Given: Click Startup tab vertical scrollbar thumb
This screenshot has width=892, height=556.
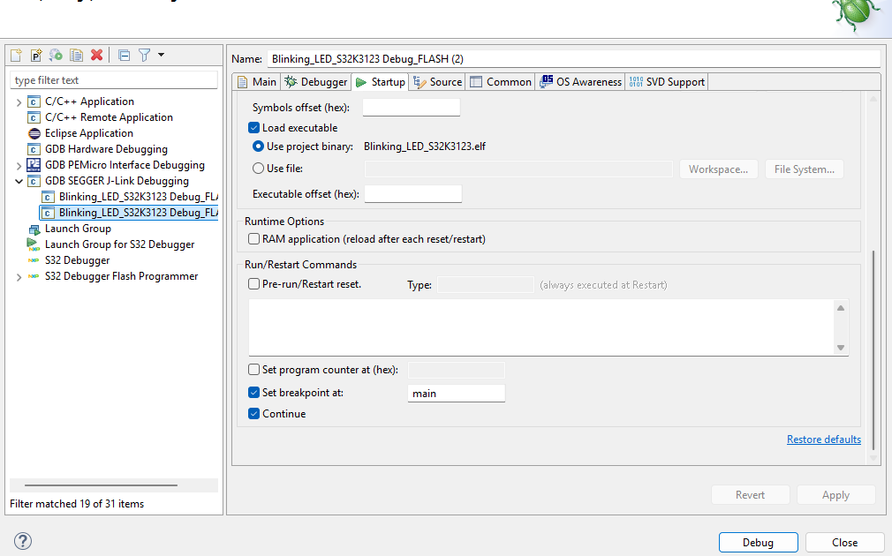Looking at the screenshot, I should pyautogui.click(x=873, y=349).
